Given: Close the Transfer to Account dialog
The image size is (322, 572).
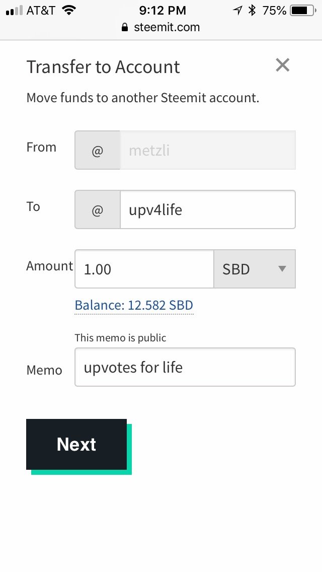Looking at the screenshot, I should (283, 65).
